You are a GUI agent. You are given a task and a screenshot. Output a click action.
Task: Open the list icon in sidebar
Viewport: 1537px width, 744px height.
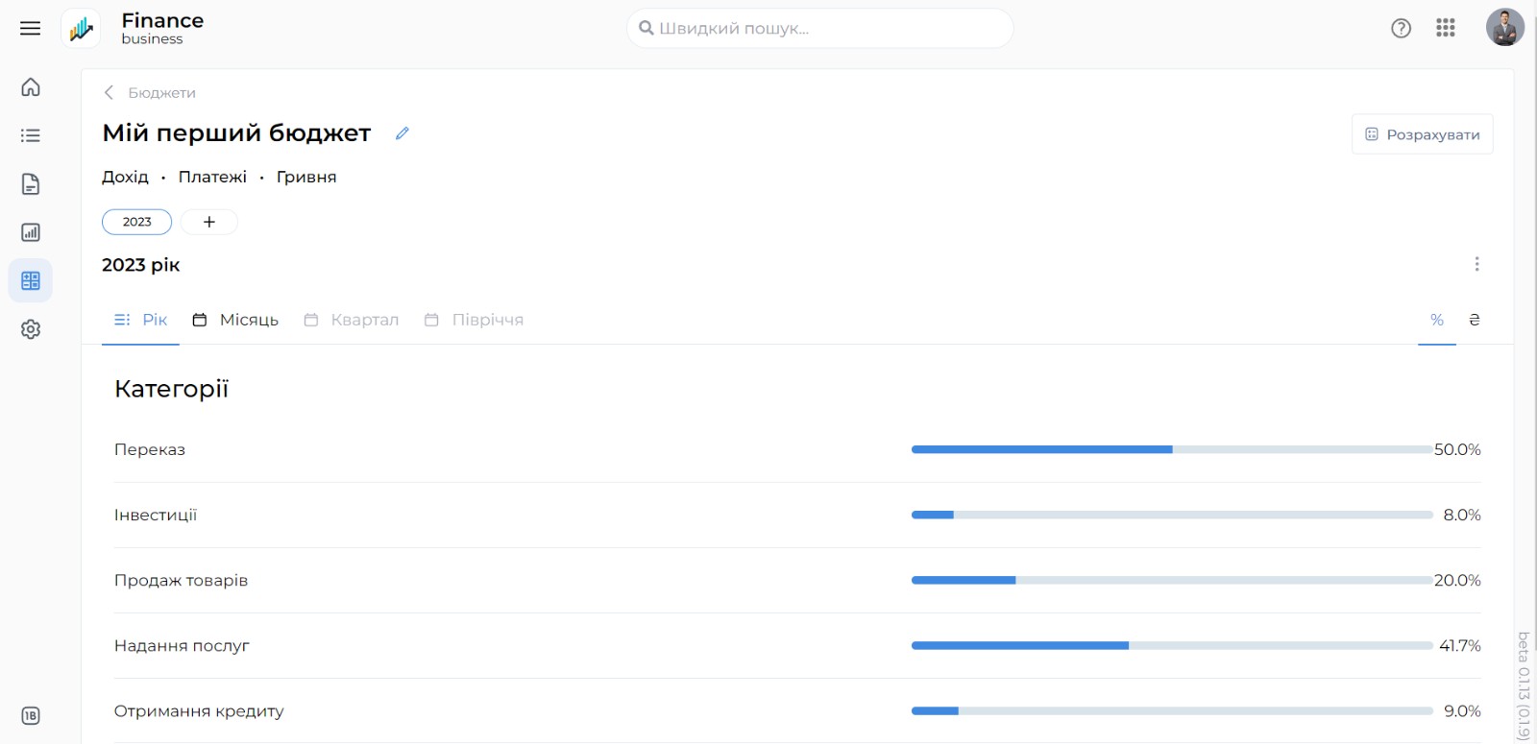[31, 135]
